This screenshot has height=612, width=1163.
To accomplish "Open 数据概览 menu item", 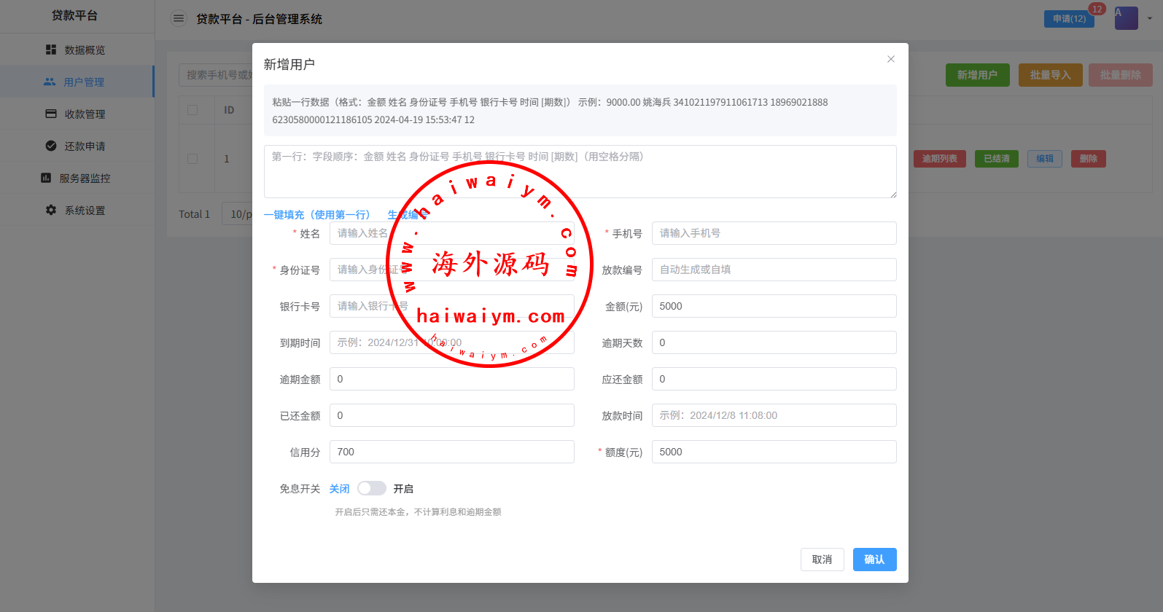I will tap(85, 50).
